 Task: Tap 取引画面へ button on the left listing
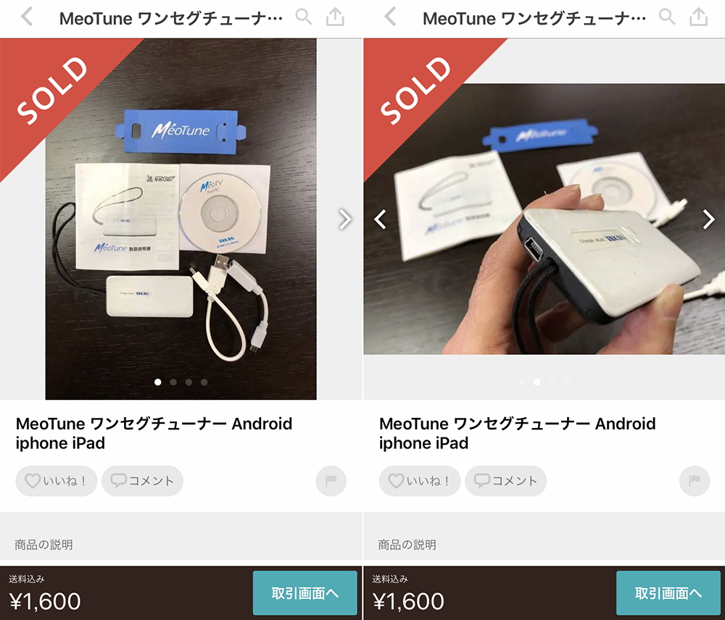point(304,592)
